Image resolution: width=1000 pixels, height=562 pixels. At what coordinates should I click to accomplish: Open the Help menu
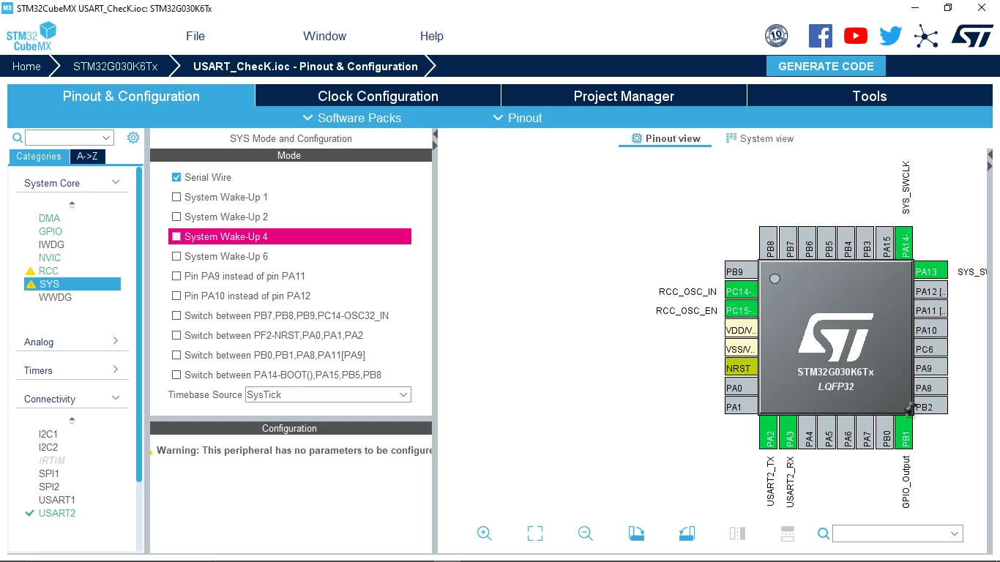click(432, 36)
